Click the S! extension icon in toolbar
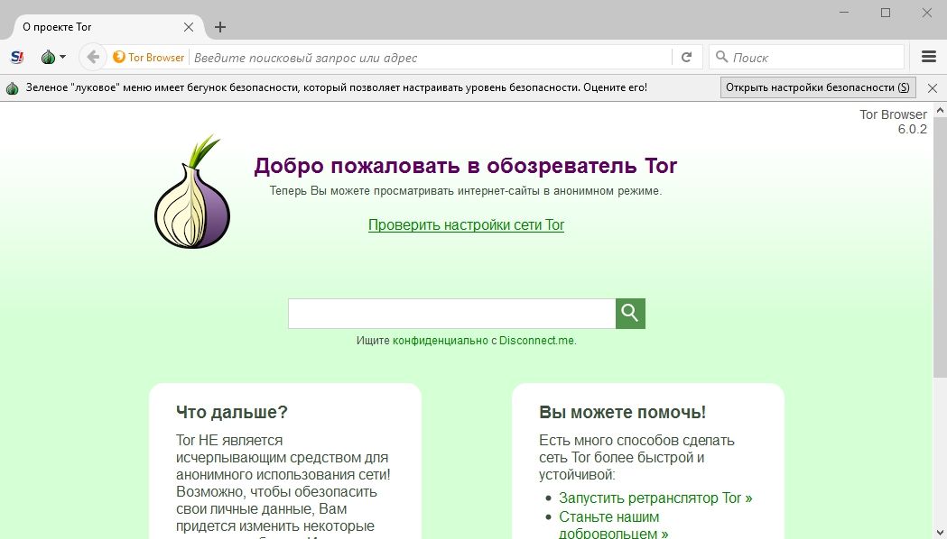Viewport: 947px width, 539px height. coord(17,58)
